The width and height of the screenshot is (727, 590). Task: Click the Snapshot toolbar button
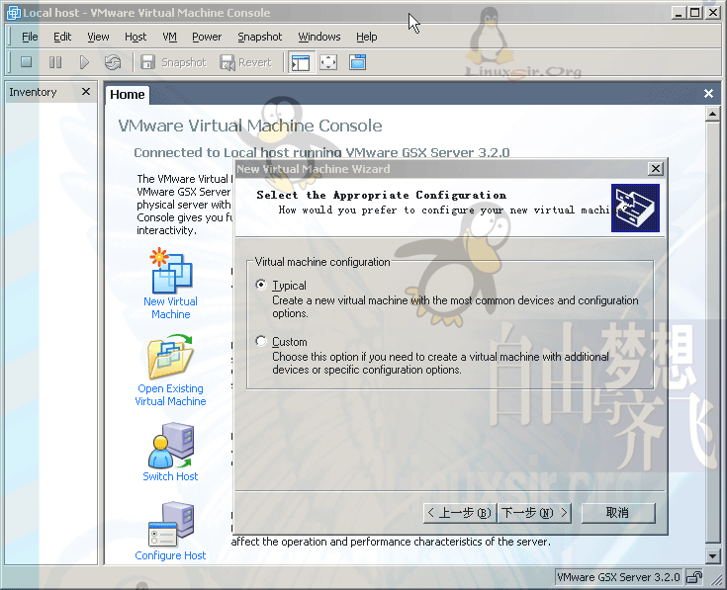(x=173, y=62)
